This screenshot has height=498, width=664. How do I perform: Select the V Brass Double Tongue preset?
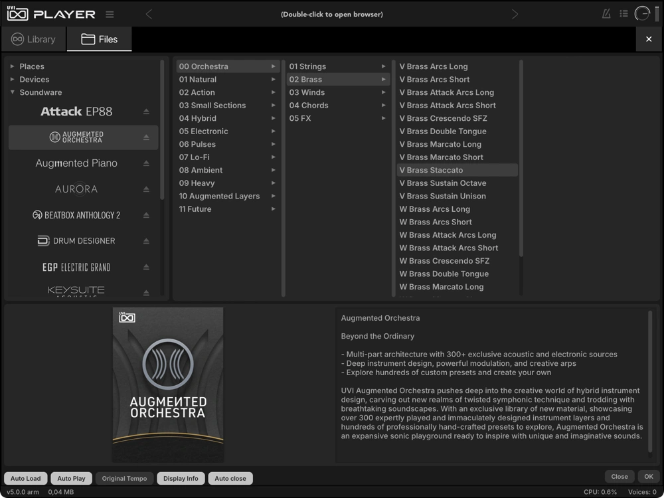coord(457,131)
